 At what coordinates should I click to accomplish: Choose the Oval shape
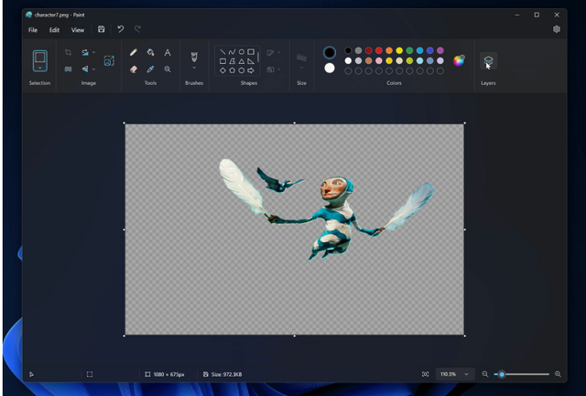pyautogui.click(x=242, y=52)
